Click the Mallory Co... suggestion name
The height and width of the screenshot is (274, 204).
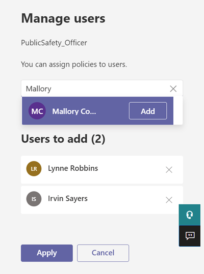(74, 111)
